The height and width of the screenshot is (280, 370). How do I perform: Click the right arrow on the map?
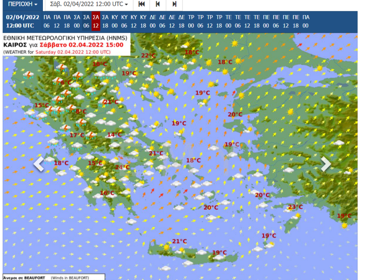coord(326,164)
